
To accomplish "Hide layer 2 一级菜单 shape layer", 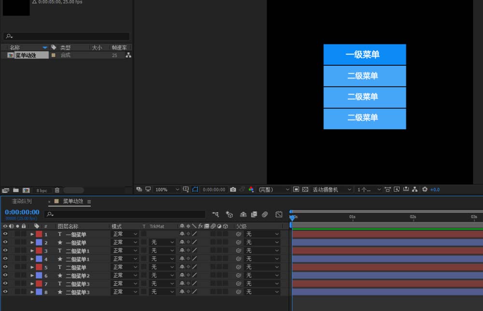I will pyautogui.click(x=5, y=242).
